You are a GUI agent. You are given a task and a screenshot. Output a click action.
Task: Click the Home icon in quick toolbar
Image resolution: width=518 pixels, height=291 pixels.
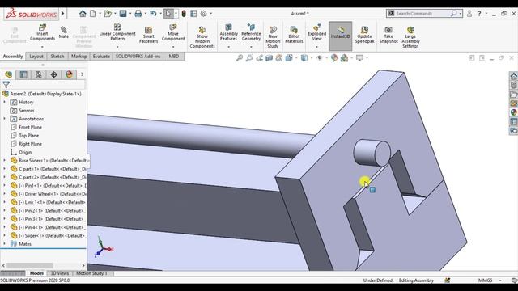(x=83, y=14)
